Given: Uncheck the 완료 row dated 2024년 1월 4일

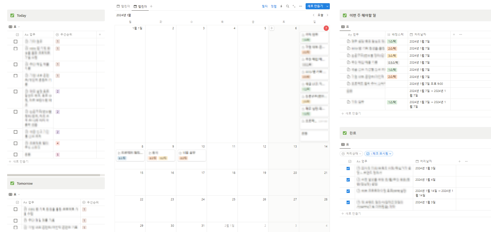Looking at the screenshot, I should pyautogui.click(x=348, y=180).
